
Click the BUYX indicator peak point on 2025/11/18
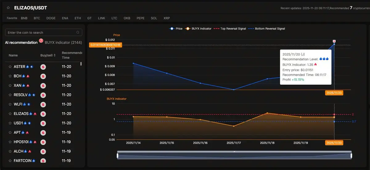click(x=267, y=113)
